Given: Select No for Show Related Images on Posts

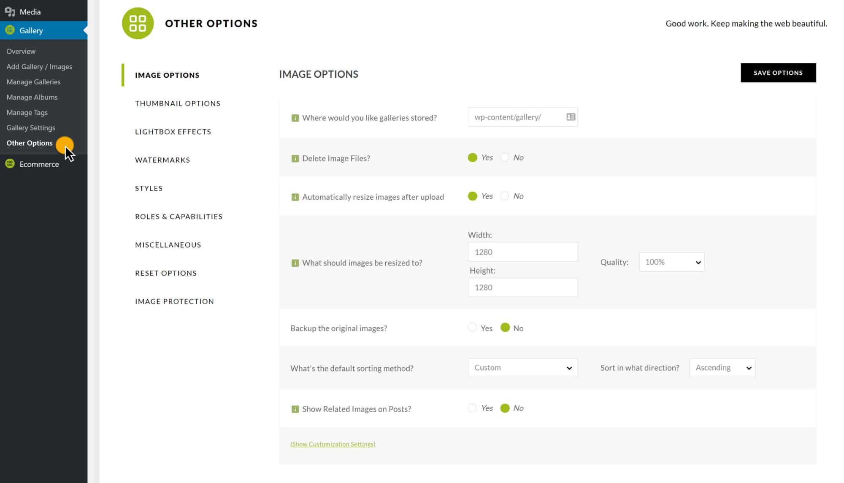Looking at the screenshot, I should pos(505,408).
